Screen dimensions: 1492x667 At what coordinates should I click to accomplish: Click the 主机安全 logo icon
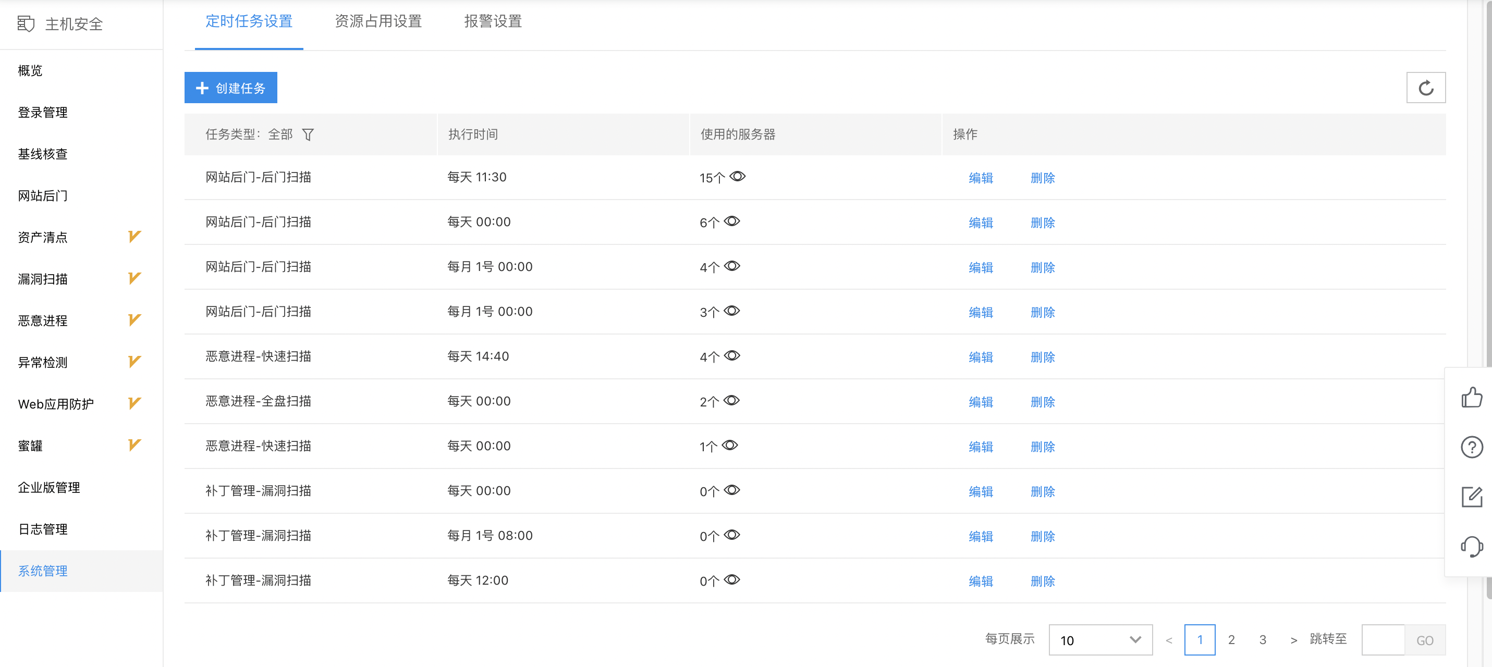26,24
